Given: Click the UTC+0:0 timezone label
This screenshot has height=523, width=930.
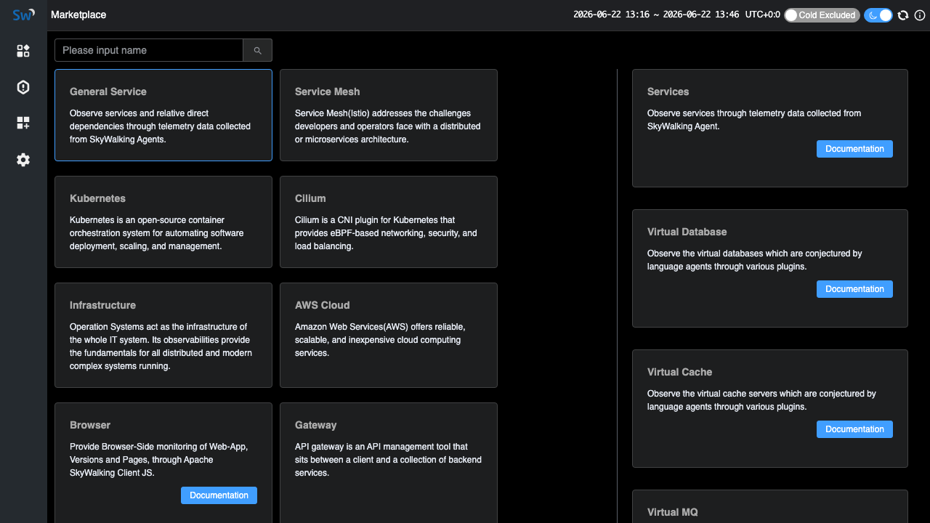Looking at the screenshot, I should 763,15.
